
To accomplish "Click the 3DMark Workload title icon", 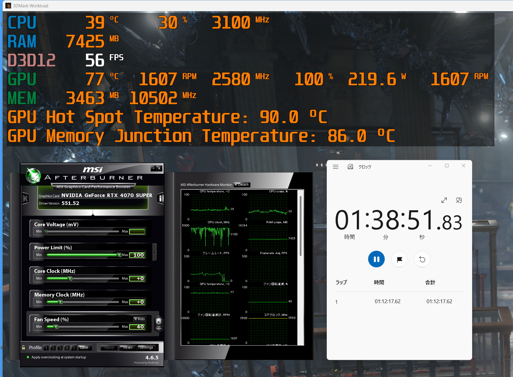I will tap(8, 6).
